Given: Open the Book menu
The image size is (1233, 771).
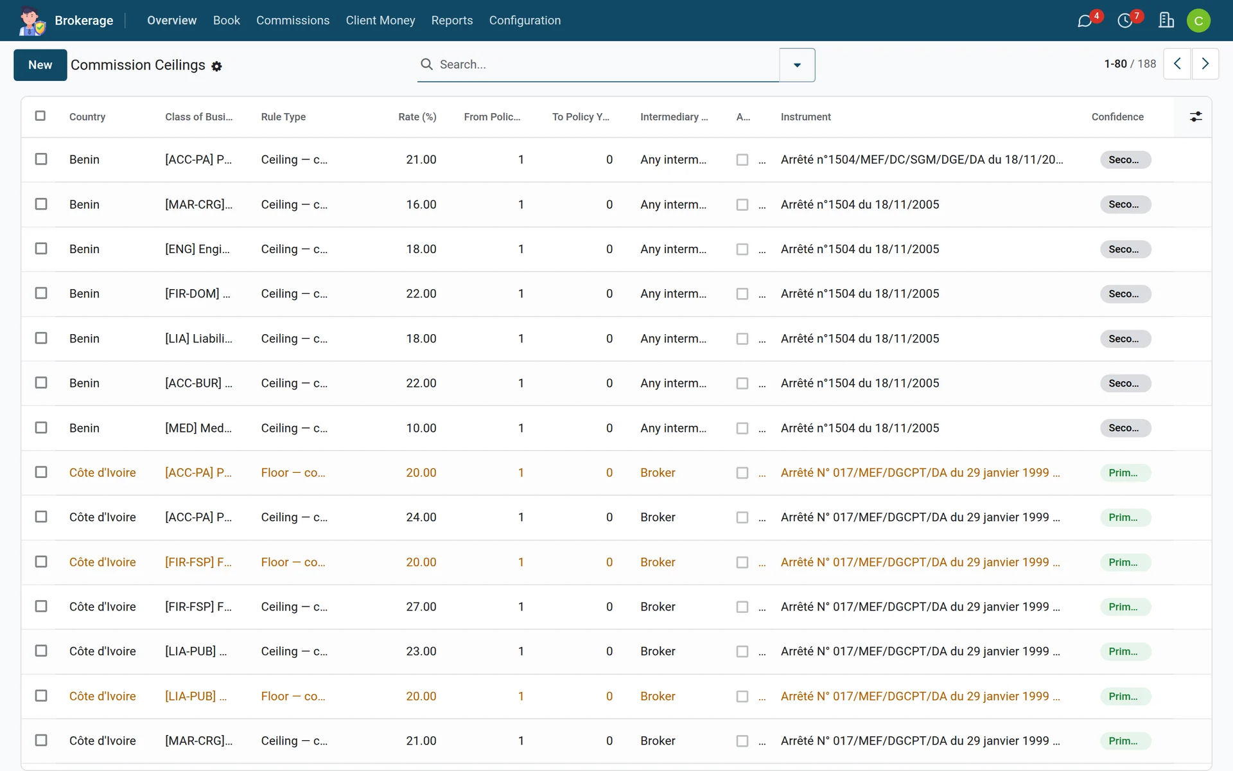Looking at the screenshot, I should tap(226, 21).
